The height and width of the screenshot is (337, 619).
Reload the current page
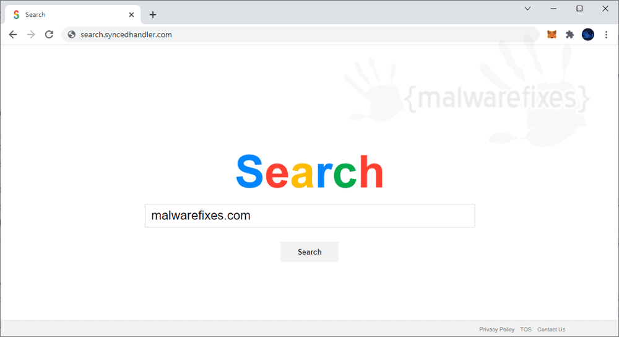tap(49, 35)
